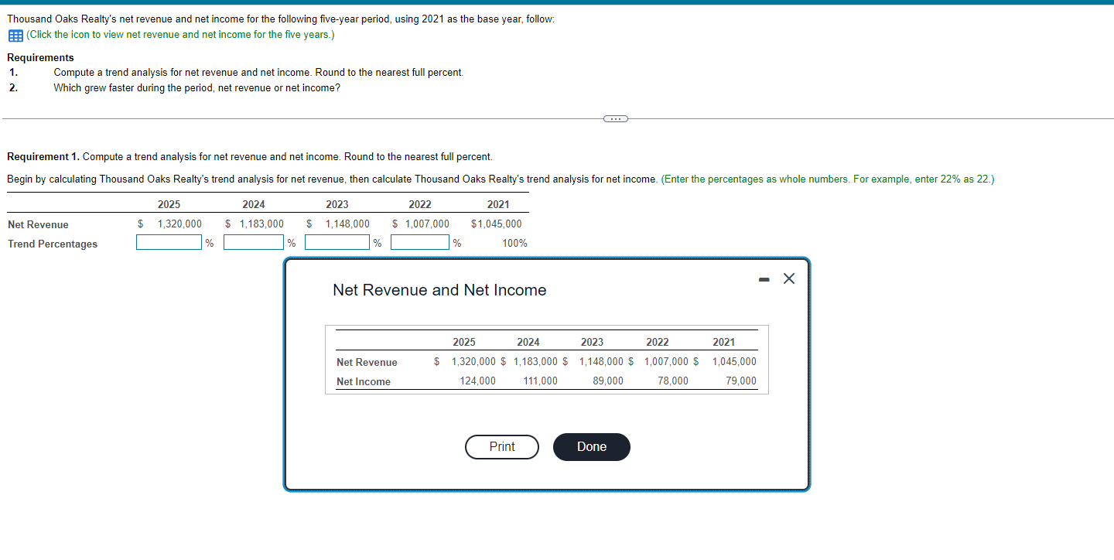Click the Net Income row label in popup
The width and height of the screenshot is (1114, 560).
pyautogui.click(x=364, y=382)
